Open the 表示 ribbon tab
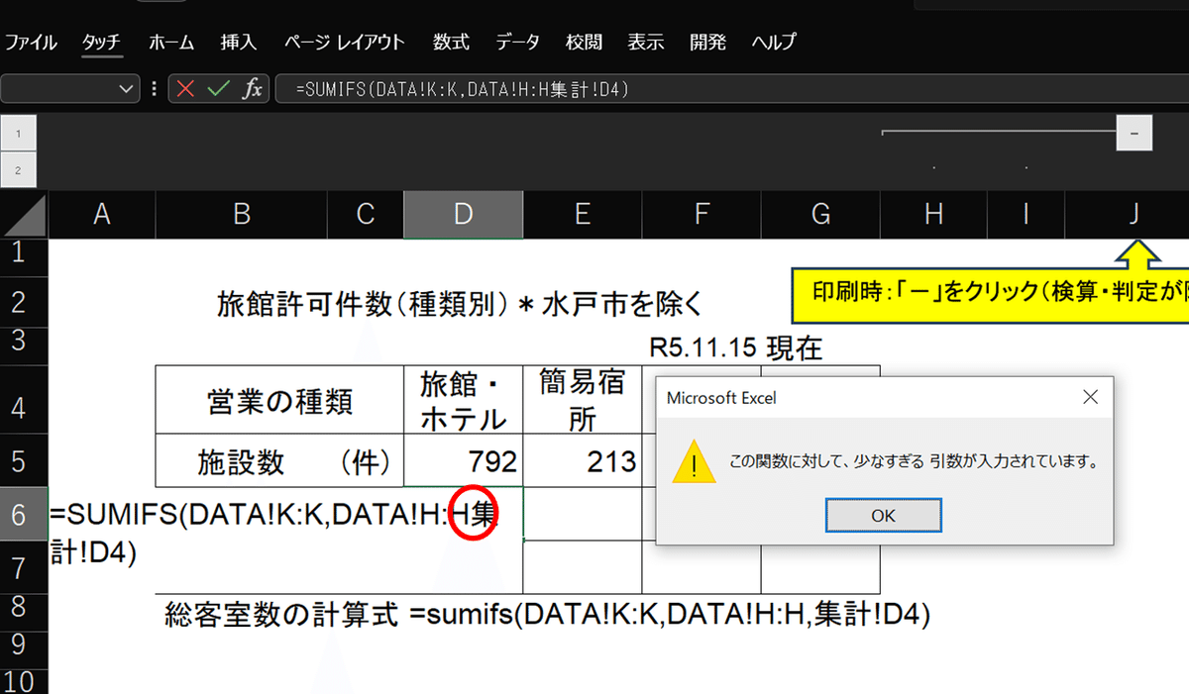 click(x=646, y=43)
